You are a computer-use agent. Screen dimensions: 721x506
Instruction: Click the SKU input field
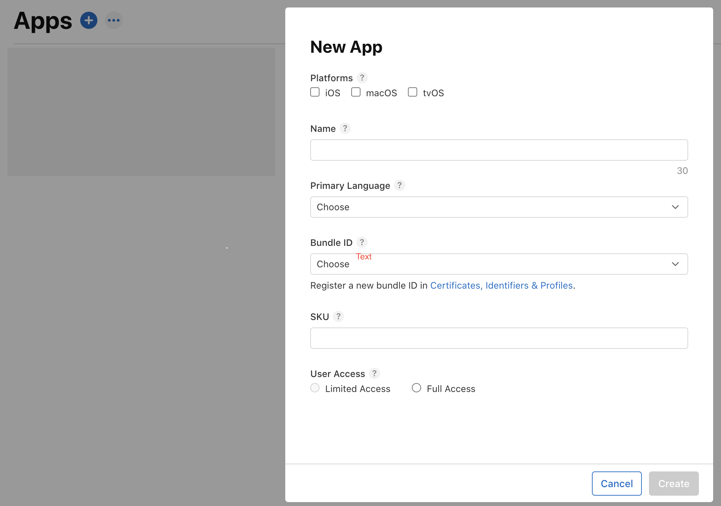click(x=499, y=338)
